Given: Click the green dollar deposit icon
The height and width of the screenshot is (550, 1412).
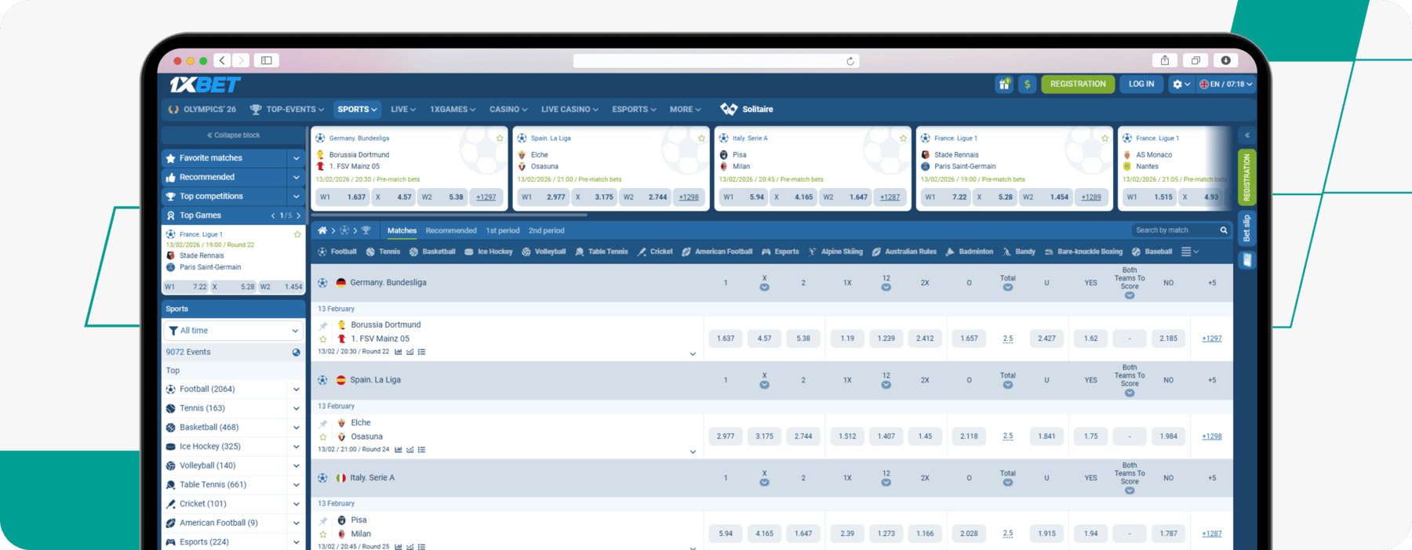Looking at the screenshot, I should click(1028, 84).
